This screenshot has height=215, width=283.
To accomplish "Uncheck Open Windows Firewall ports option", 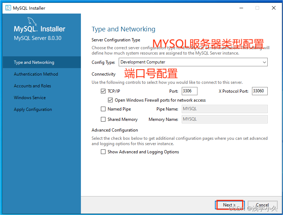I will point(110,100).
